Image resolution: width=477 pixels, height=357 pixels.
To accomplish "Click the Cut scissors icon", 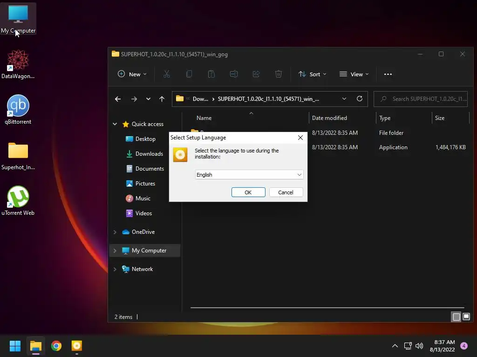I will point(167,74).
